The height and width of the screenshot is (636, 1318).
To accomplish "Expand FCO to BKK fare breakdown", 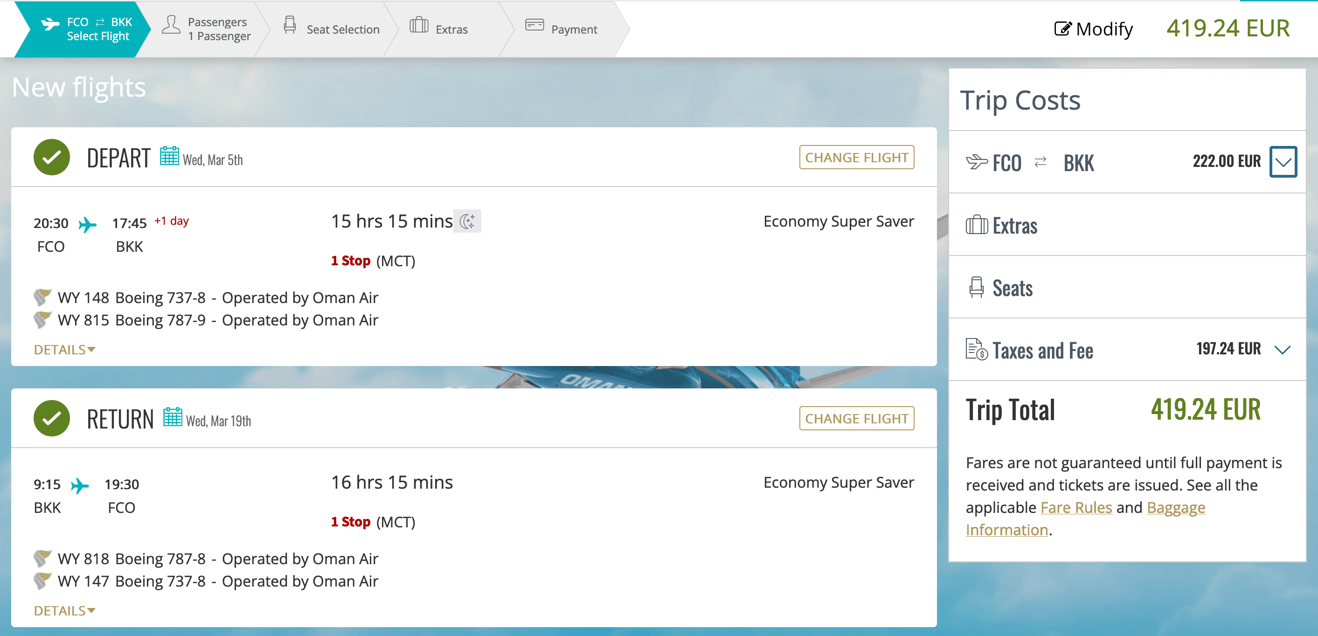I will click(x=1283, y=162).
